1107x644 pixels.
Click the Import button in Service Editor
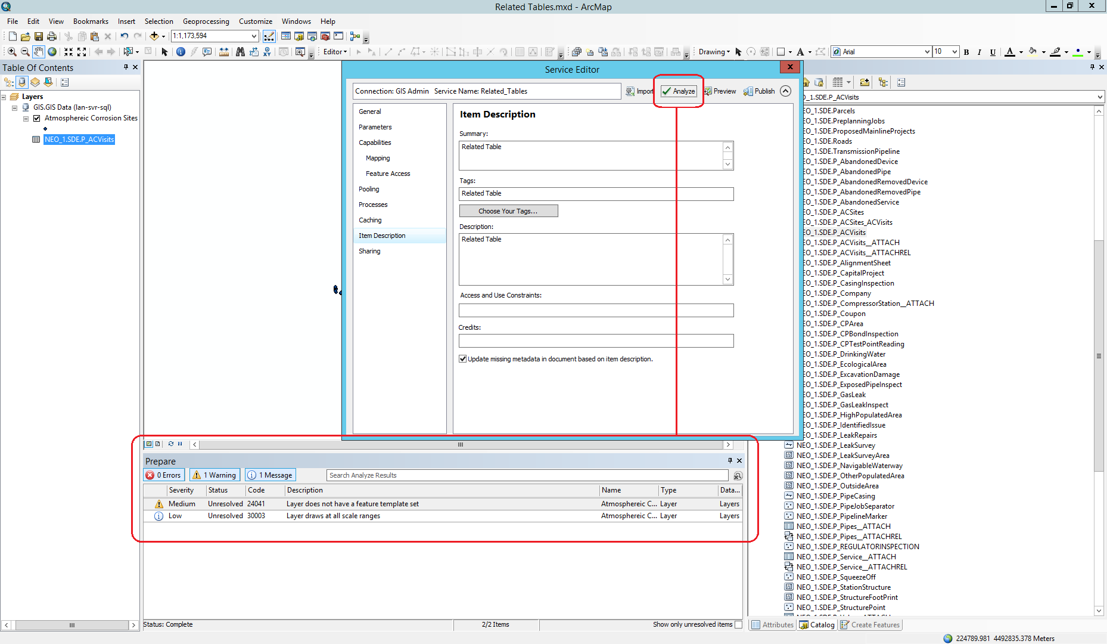coord(639,91)
